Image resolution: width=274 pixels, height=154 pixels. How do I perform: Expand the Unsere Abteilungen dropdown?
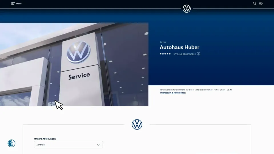coord(68,145)
